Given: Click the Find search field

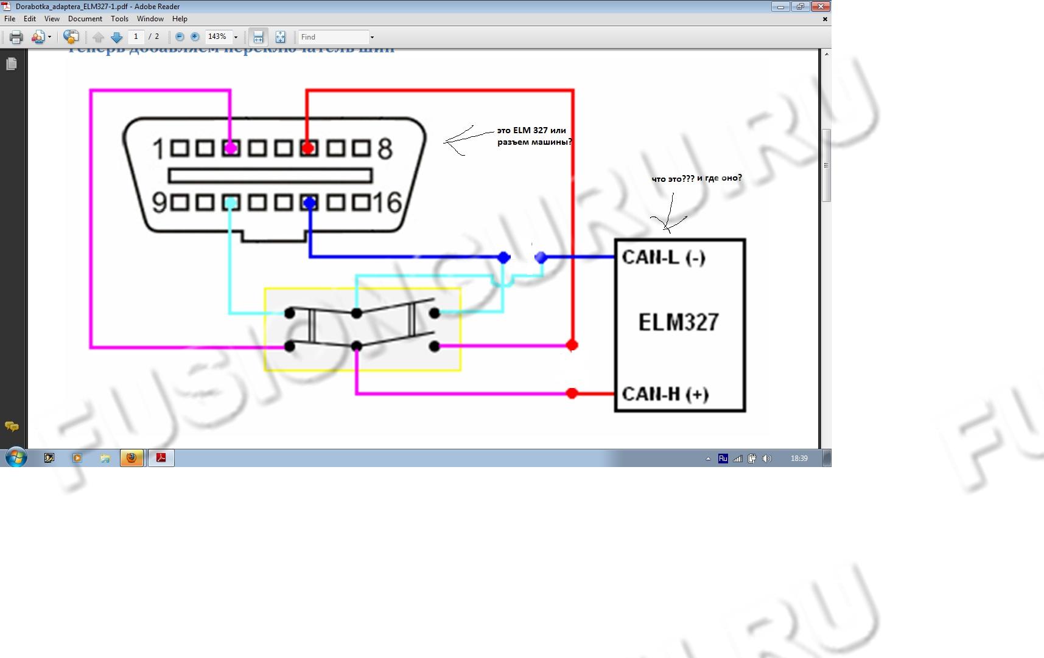Looking at the screenshot, I should 334,37.
